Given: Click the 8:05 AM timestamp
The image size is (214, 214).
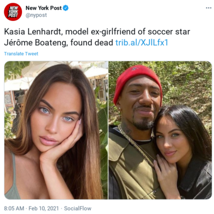Looking at the screenshot, I should (14, 208).
